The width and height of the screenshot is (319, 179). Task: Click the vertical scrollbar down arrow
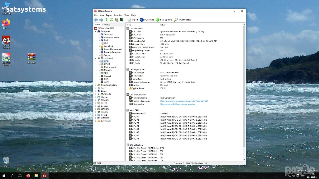pos(244,159)
